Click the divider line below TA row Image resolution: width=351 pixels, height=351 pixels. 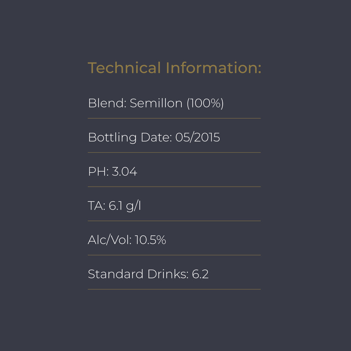pos(174,221)
